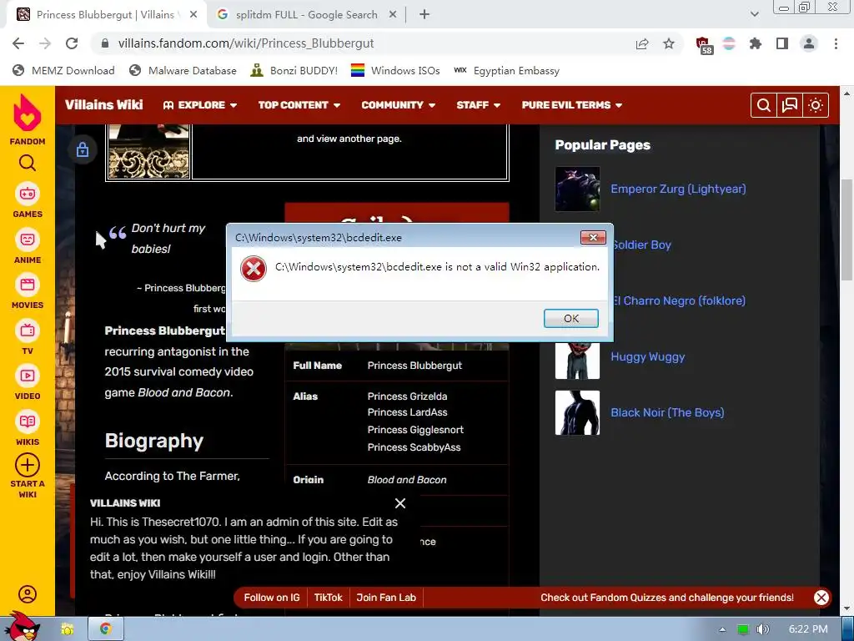Open the Malware Database bookmark
854x641 pixels.
click(183, 71)
